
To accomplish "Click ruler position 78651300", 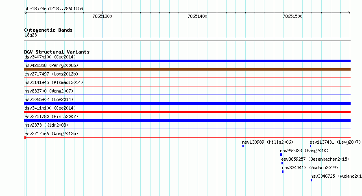I will [102, 16].
